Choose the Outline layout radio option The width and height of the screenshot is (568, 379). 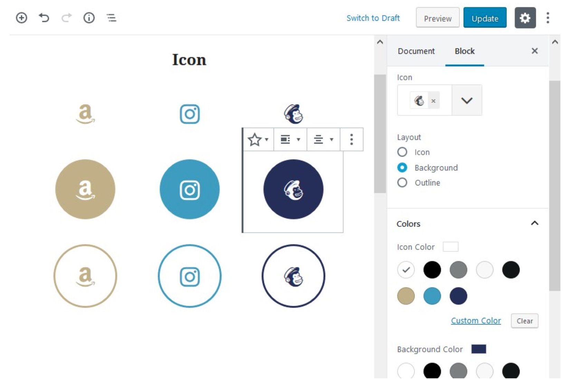[x=402, y=183]
